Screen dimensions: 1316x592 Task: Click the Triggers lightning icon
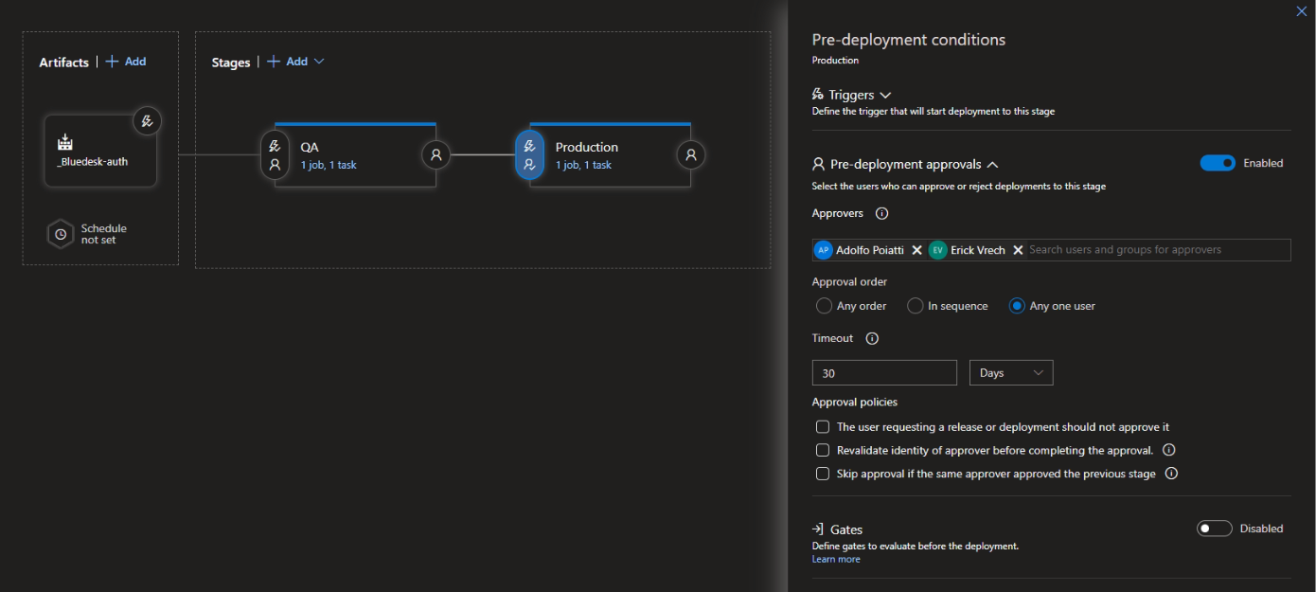[818, 95]
